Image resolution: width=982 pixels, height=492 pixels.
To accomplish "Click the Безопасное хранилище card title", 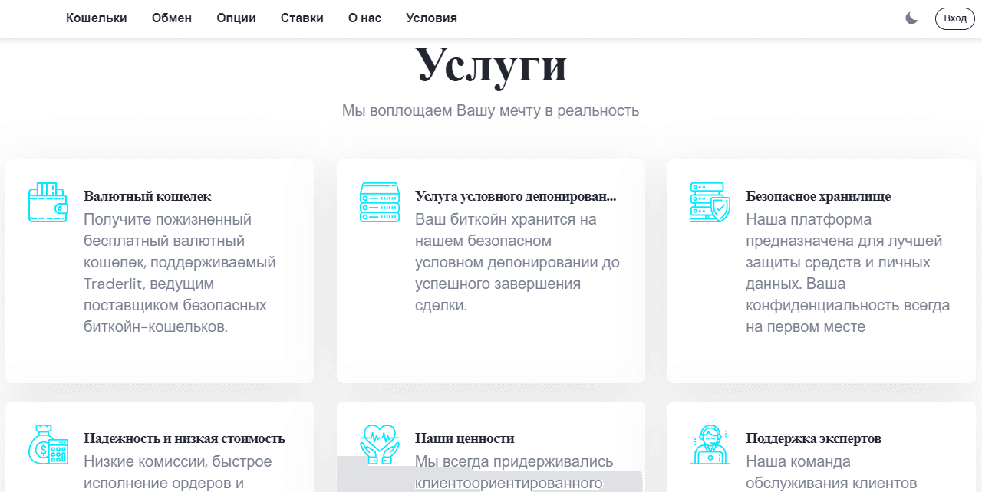I will coord(818,195).
